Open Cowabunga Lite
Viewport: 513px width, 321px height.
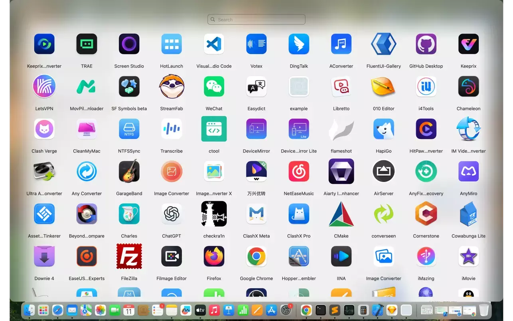click(468, 214)
